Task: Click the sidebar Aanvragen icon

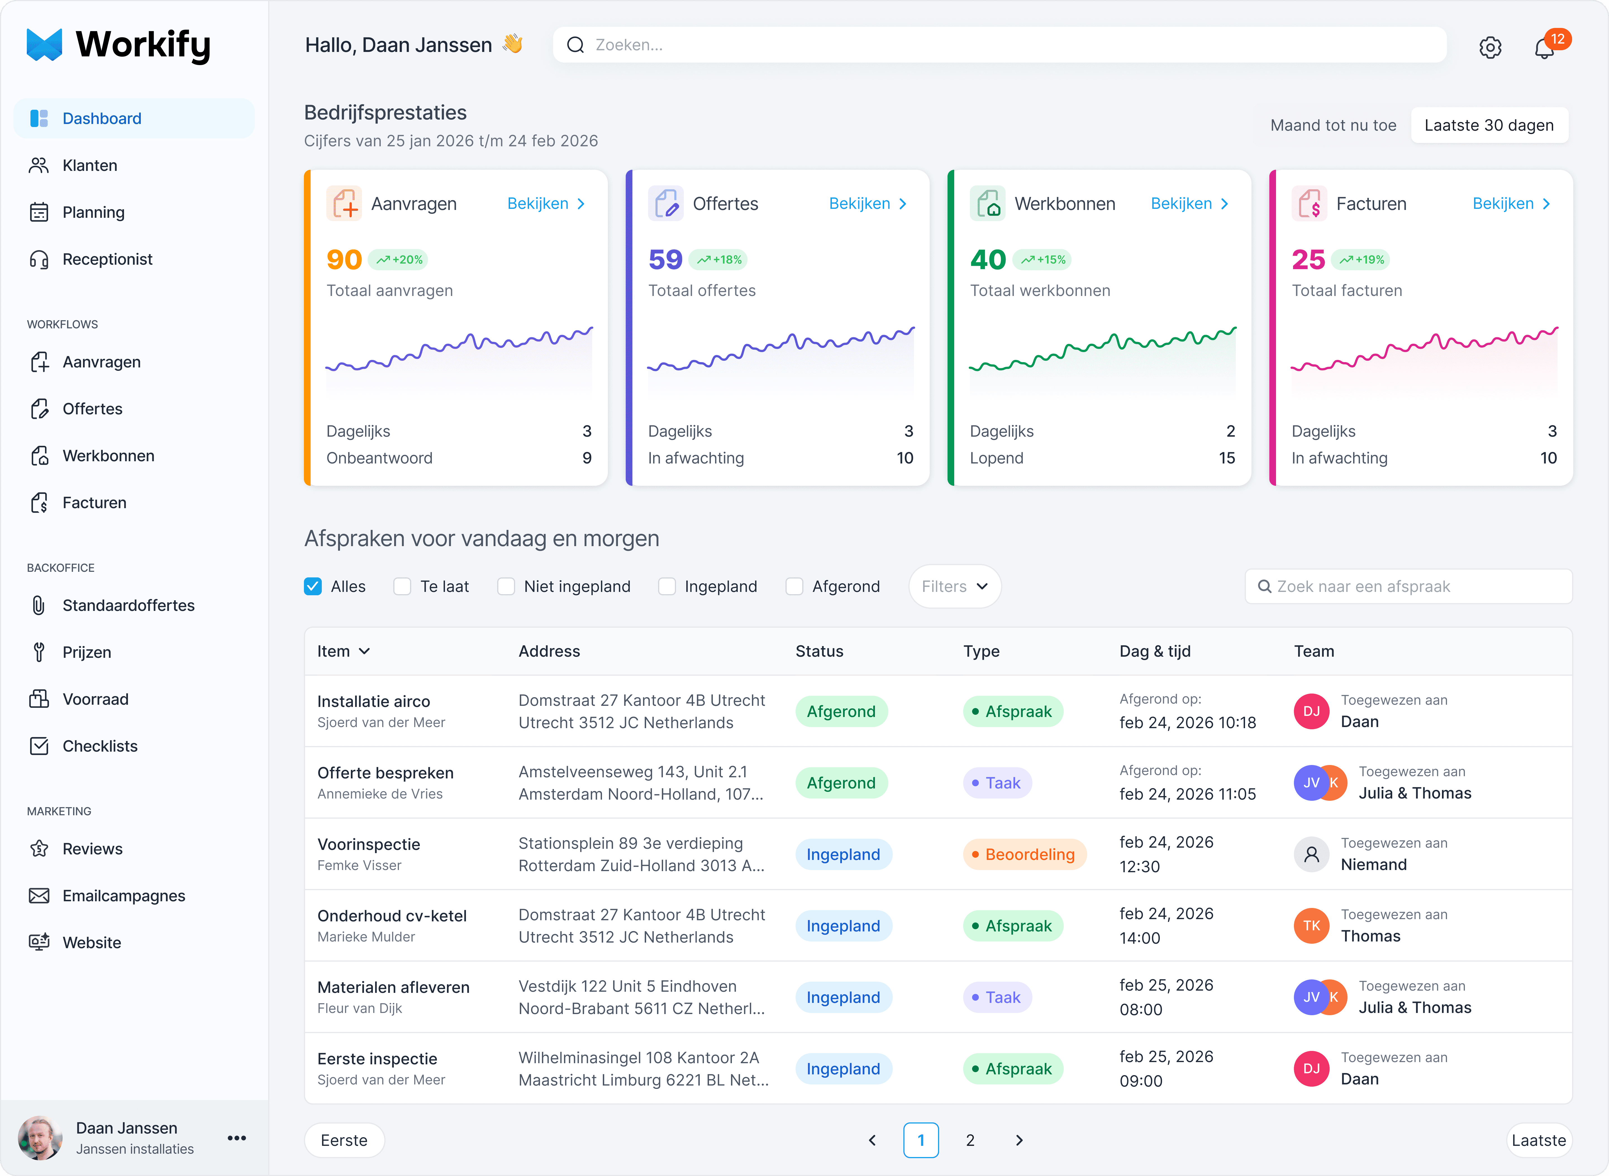Action: pyautogui.click(x=40, y=362)
